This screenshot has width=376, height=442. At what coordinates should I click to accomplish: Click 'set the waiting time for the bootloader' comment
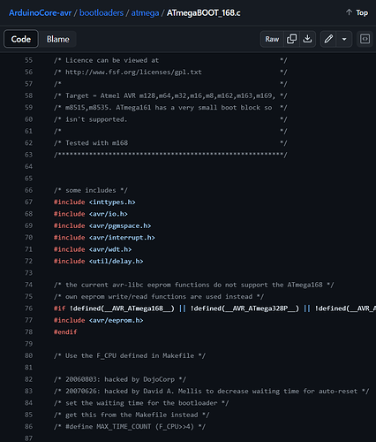141,403
